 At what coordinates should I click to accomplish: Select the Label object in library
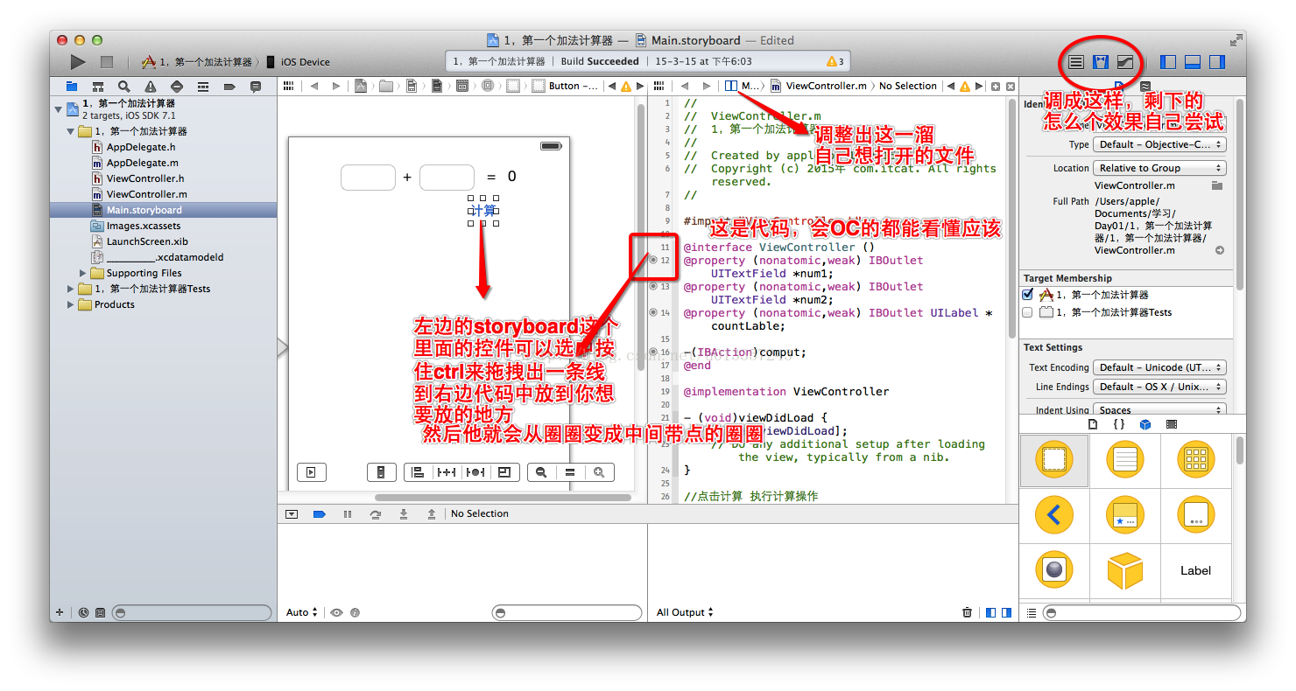pos(1195,570)
